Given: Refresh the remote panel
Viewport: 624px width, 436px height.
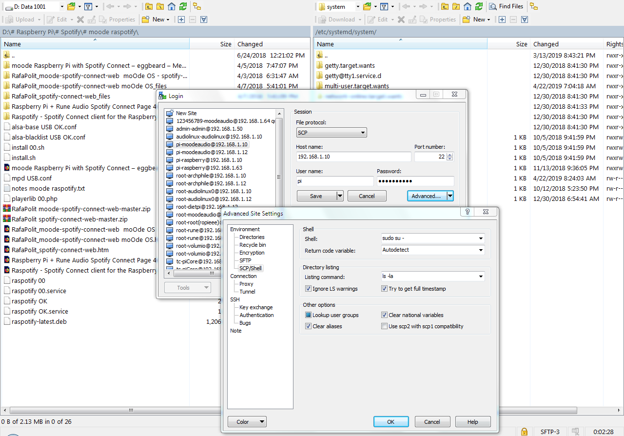Looking at the screenshot, I should tap(479, 6).
